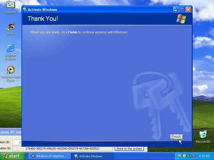Select the Activate Windows taskbar button
Image resolution: width=214 pixels, height=160 pixels.
pos(93,156)
